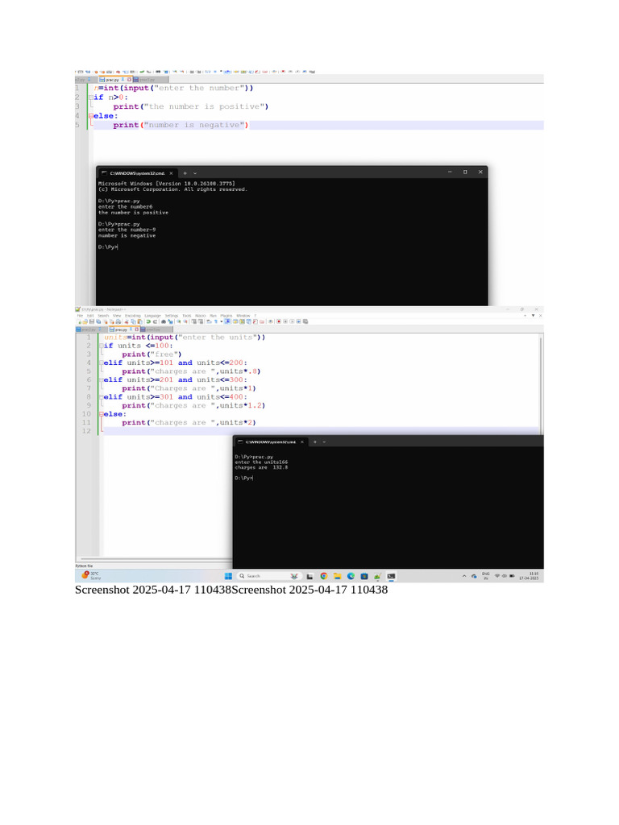Open tab dropdown in upper cmd window

tap(195, 173)
